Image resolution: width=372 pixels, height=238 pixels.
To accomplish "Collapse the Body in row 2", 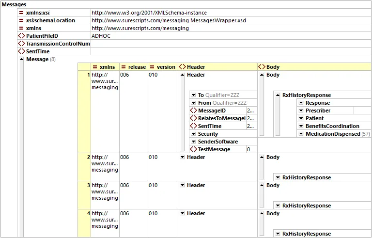I will click(262, 157).
